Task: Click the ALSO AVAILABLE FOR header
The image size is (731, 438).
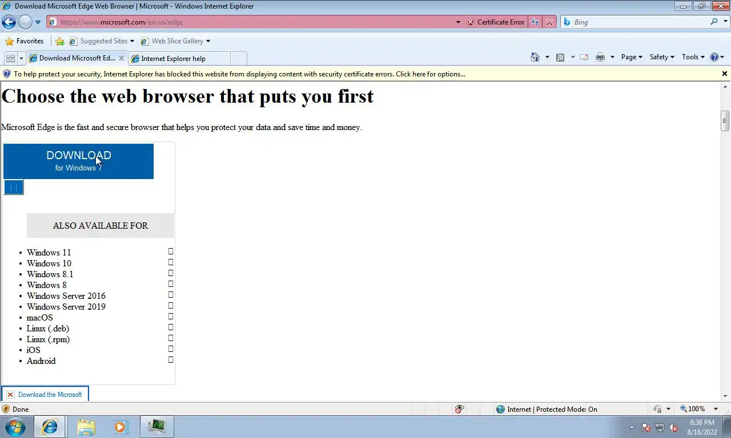Action: (x=101, y=225)
